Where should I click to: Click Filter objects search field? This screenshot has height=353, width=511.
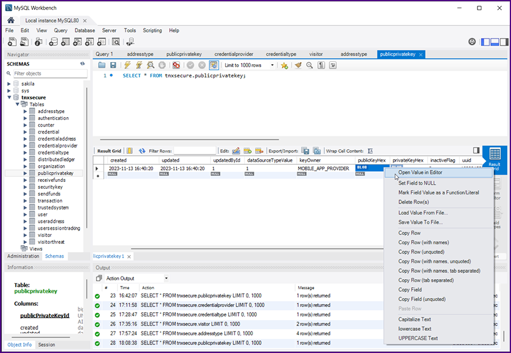click(x=50, y=73)
